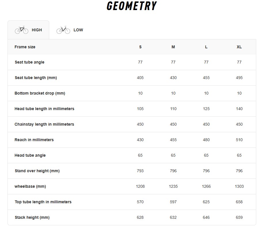Viewport: 266px width, 230px height.
Task: Click the 495 seat tube length value
Action: pyautogui.click(x=239, y=78)
